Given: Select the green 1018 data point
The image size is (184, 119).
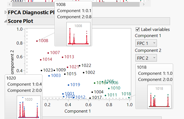Looking at the screenshot, I should (x=129, y=98).
